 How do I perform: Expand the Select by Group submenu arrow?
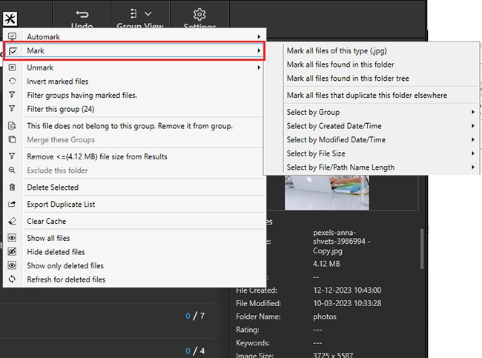pyautogui.click(x=473, y=112)
